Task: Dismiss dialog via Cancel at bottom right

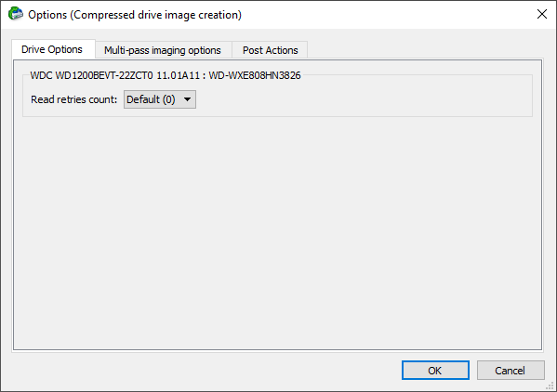Action: pyautogui.click(x=511, y=371)
